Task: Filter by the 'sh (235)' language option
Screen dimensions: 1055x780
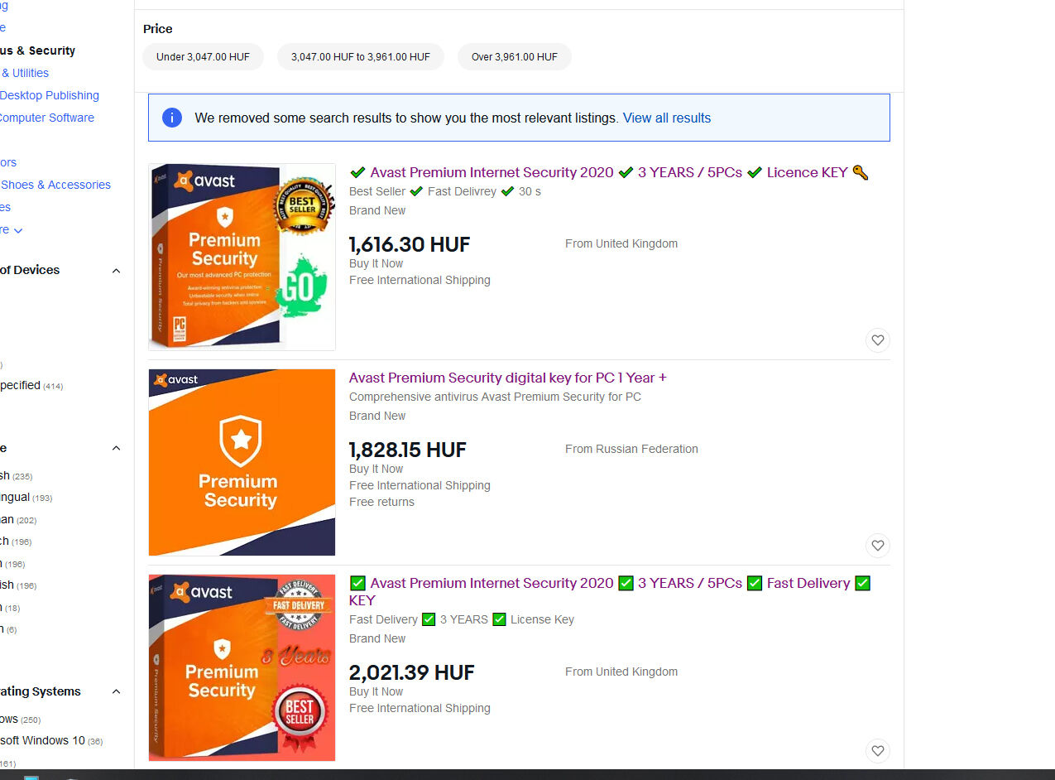Action: click(16, 475)
